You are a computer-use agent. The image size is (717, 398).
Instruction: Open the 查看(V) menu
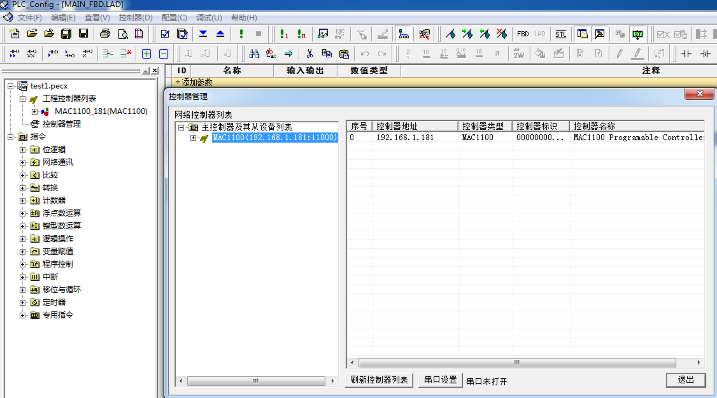tap(97, 18)
